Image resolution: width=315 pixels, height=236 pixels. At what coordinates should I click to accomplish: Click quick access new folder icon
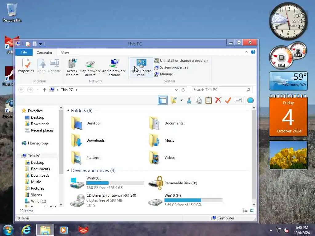click(34, 44)
